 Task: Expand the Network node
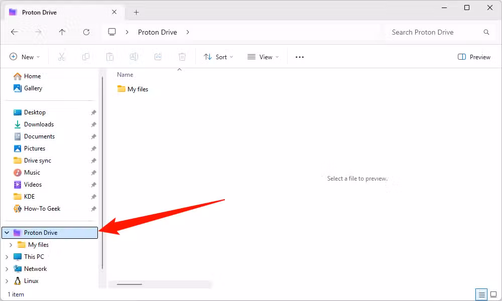pos(7,269)
